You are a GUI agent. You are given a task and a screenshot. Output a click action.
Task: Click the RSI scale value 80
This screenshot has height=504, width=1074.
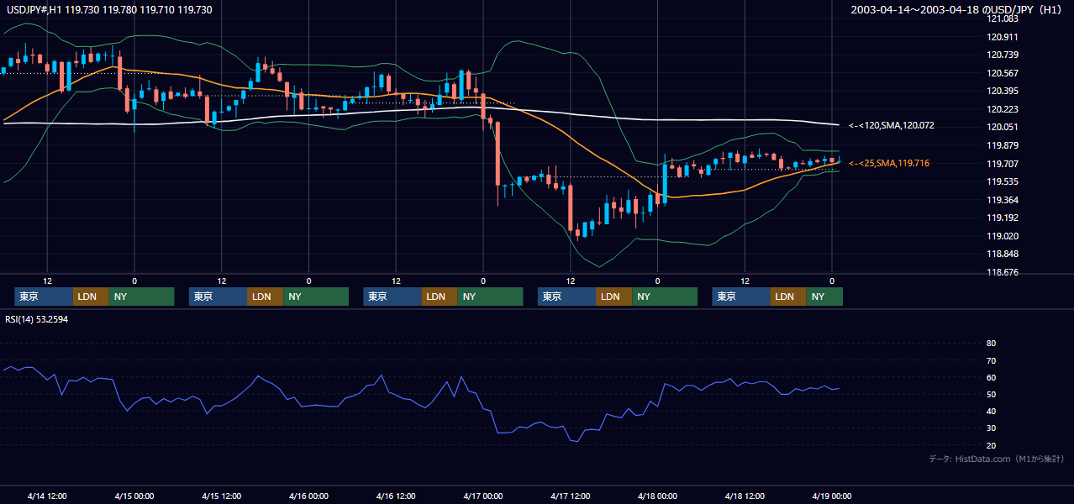point(991,344)
